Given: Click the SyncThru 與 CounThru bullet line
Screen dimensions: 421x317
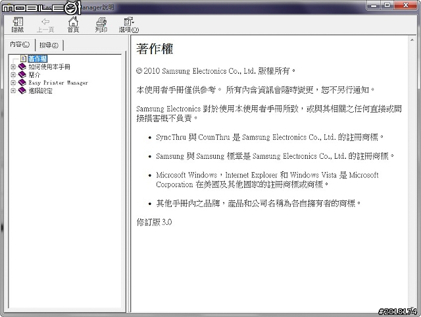Looking at the screenshot, I should (270, 137).
